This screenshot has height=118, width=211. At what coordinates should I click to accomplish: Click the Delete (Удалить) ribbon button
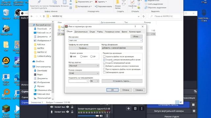tap(101, 2)
